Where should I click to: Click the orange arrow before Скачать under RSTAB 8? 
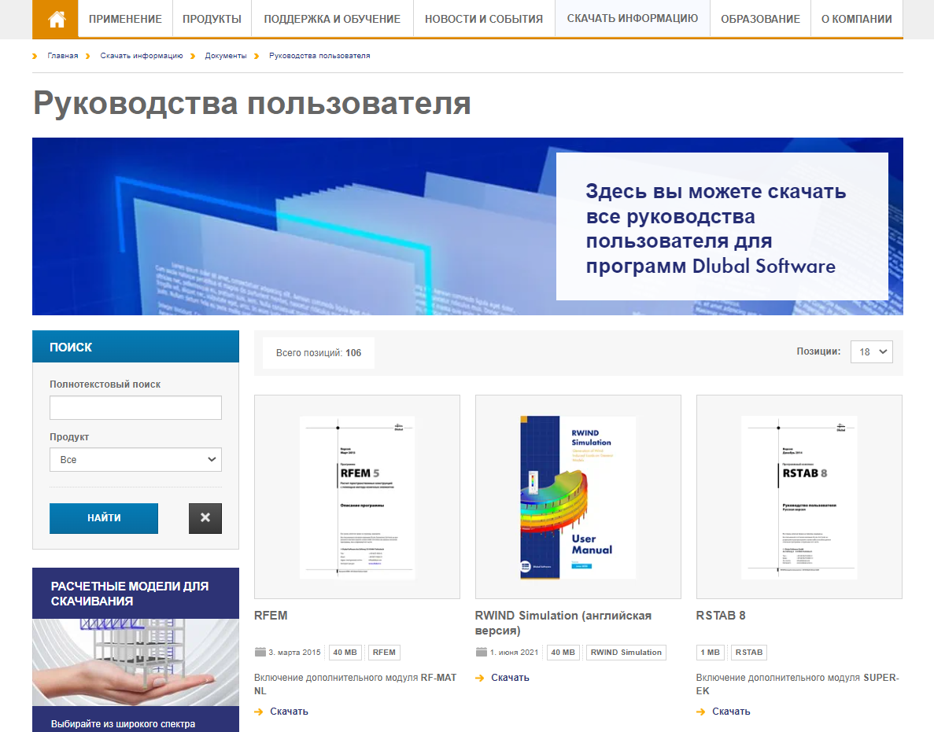coord(701,711)
